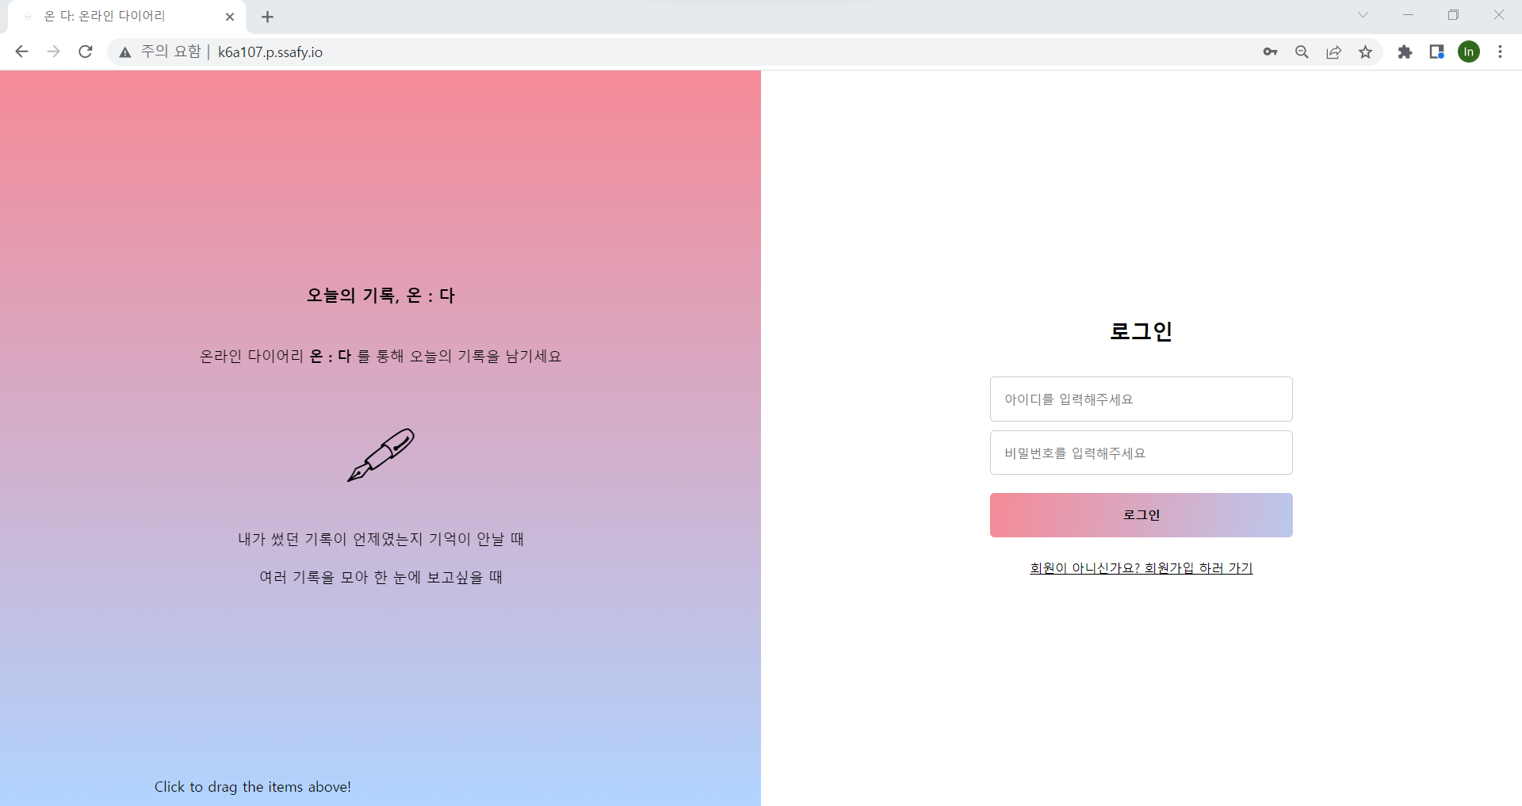Viewport: 1522px width, 806px height.
Task: Click the page reload icon
Action: point(85,52)
